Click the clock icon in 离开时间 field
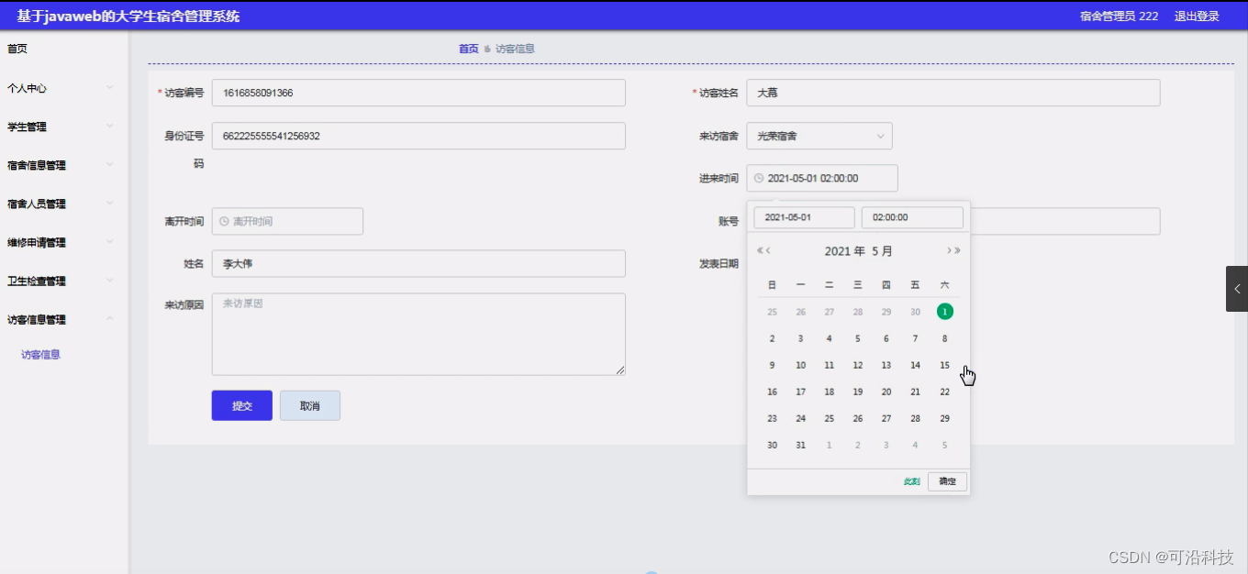The image size is (1248, 574). 222,221
